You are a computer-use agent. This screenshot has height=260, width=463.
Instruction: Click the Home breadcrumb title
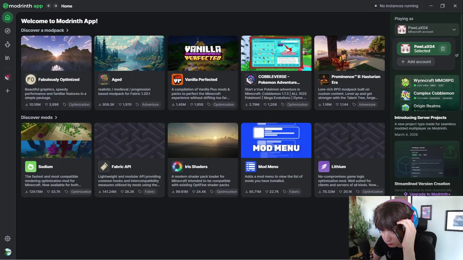67,6
